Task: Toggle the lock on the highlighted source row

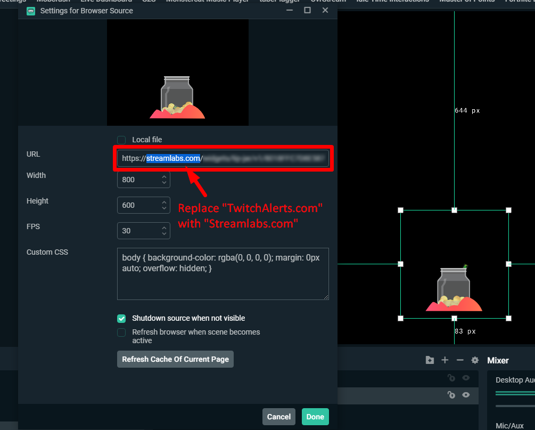Action: pyautogui.click(x=451, y=395)
